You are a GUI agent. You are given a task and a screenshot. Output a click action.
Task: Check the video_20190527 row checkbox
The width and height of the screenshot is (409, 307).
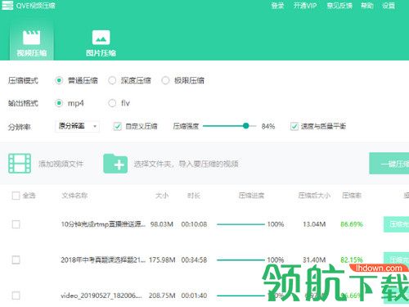pyautogui.click(x=16, y=296)
